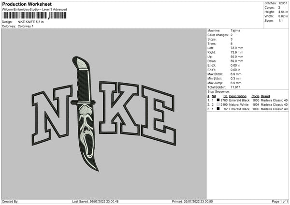The width and height of the screenshot is (290, 205).
Task: Select stitch count 92 in row 3
Action: (x=226, y=109)
